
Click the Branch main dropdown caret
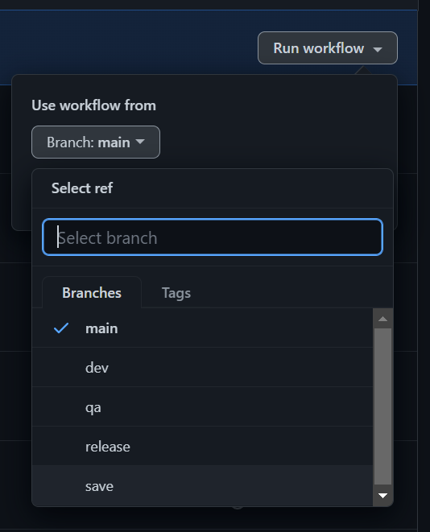point(140,142)
